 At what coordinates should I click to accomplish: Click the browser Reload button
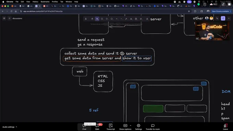click(11, 11)
